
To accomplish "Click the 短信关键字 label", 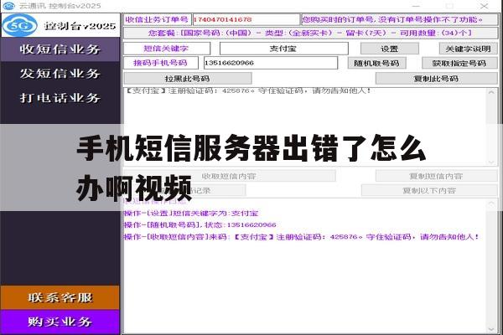I will [167, 49].
